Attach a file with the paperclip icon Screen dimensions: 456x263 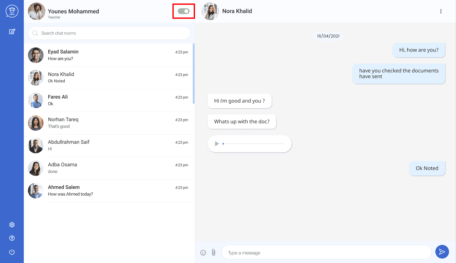coord(213,252)
